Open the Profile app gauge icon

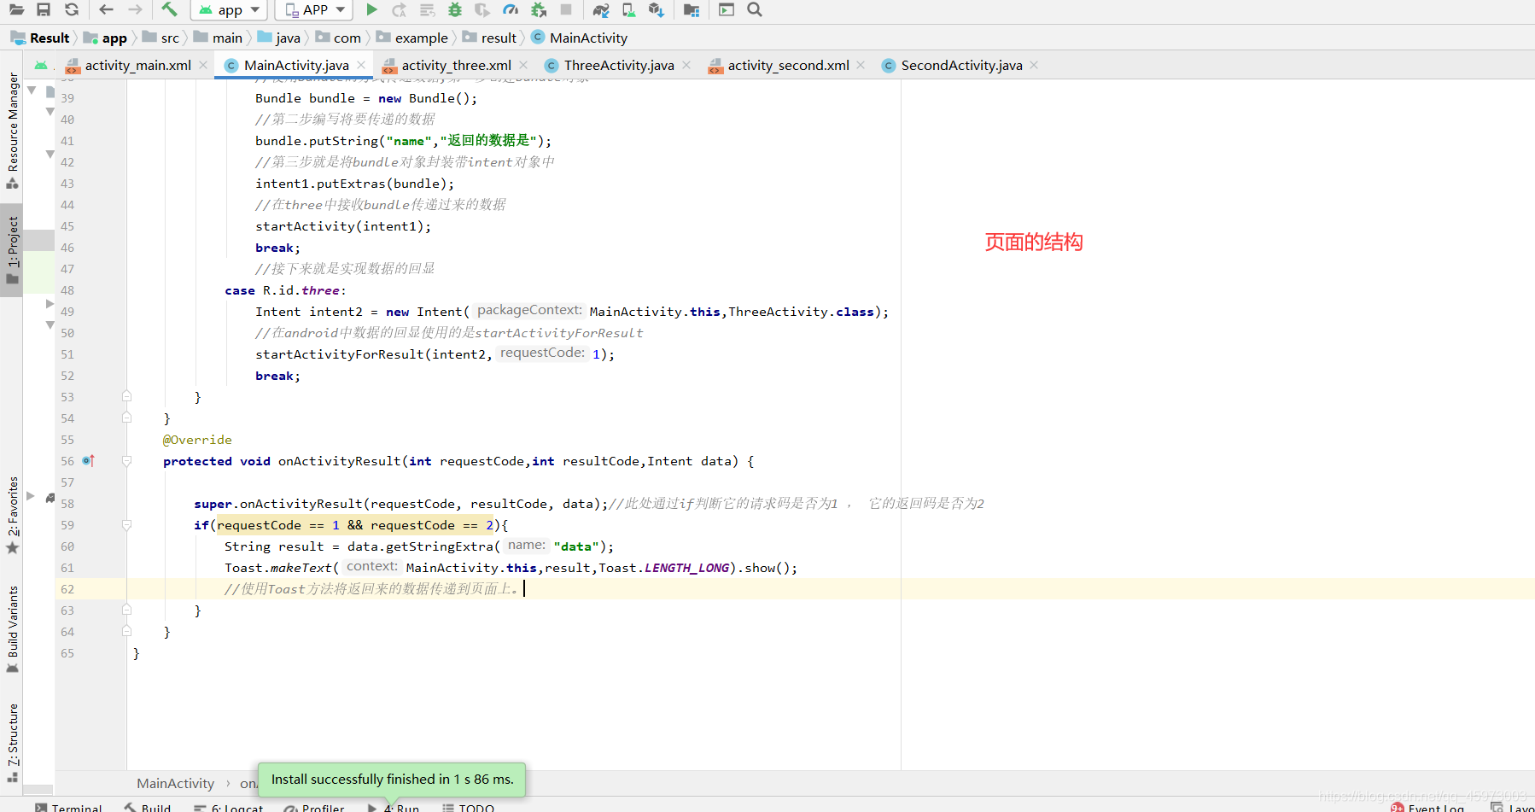point(511,9)
